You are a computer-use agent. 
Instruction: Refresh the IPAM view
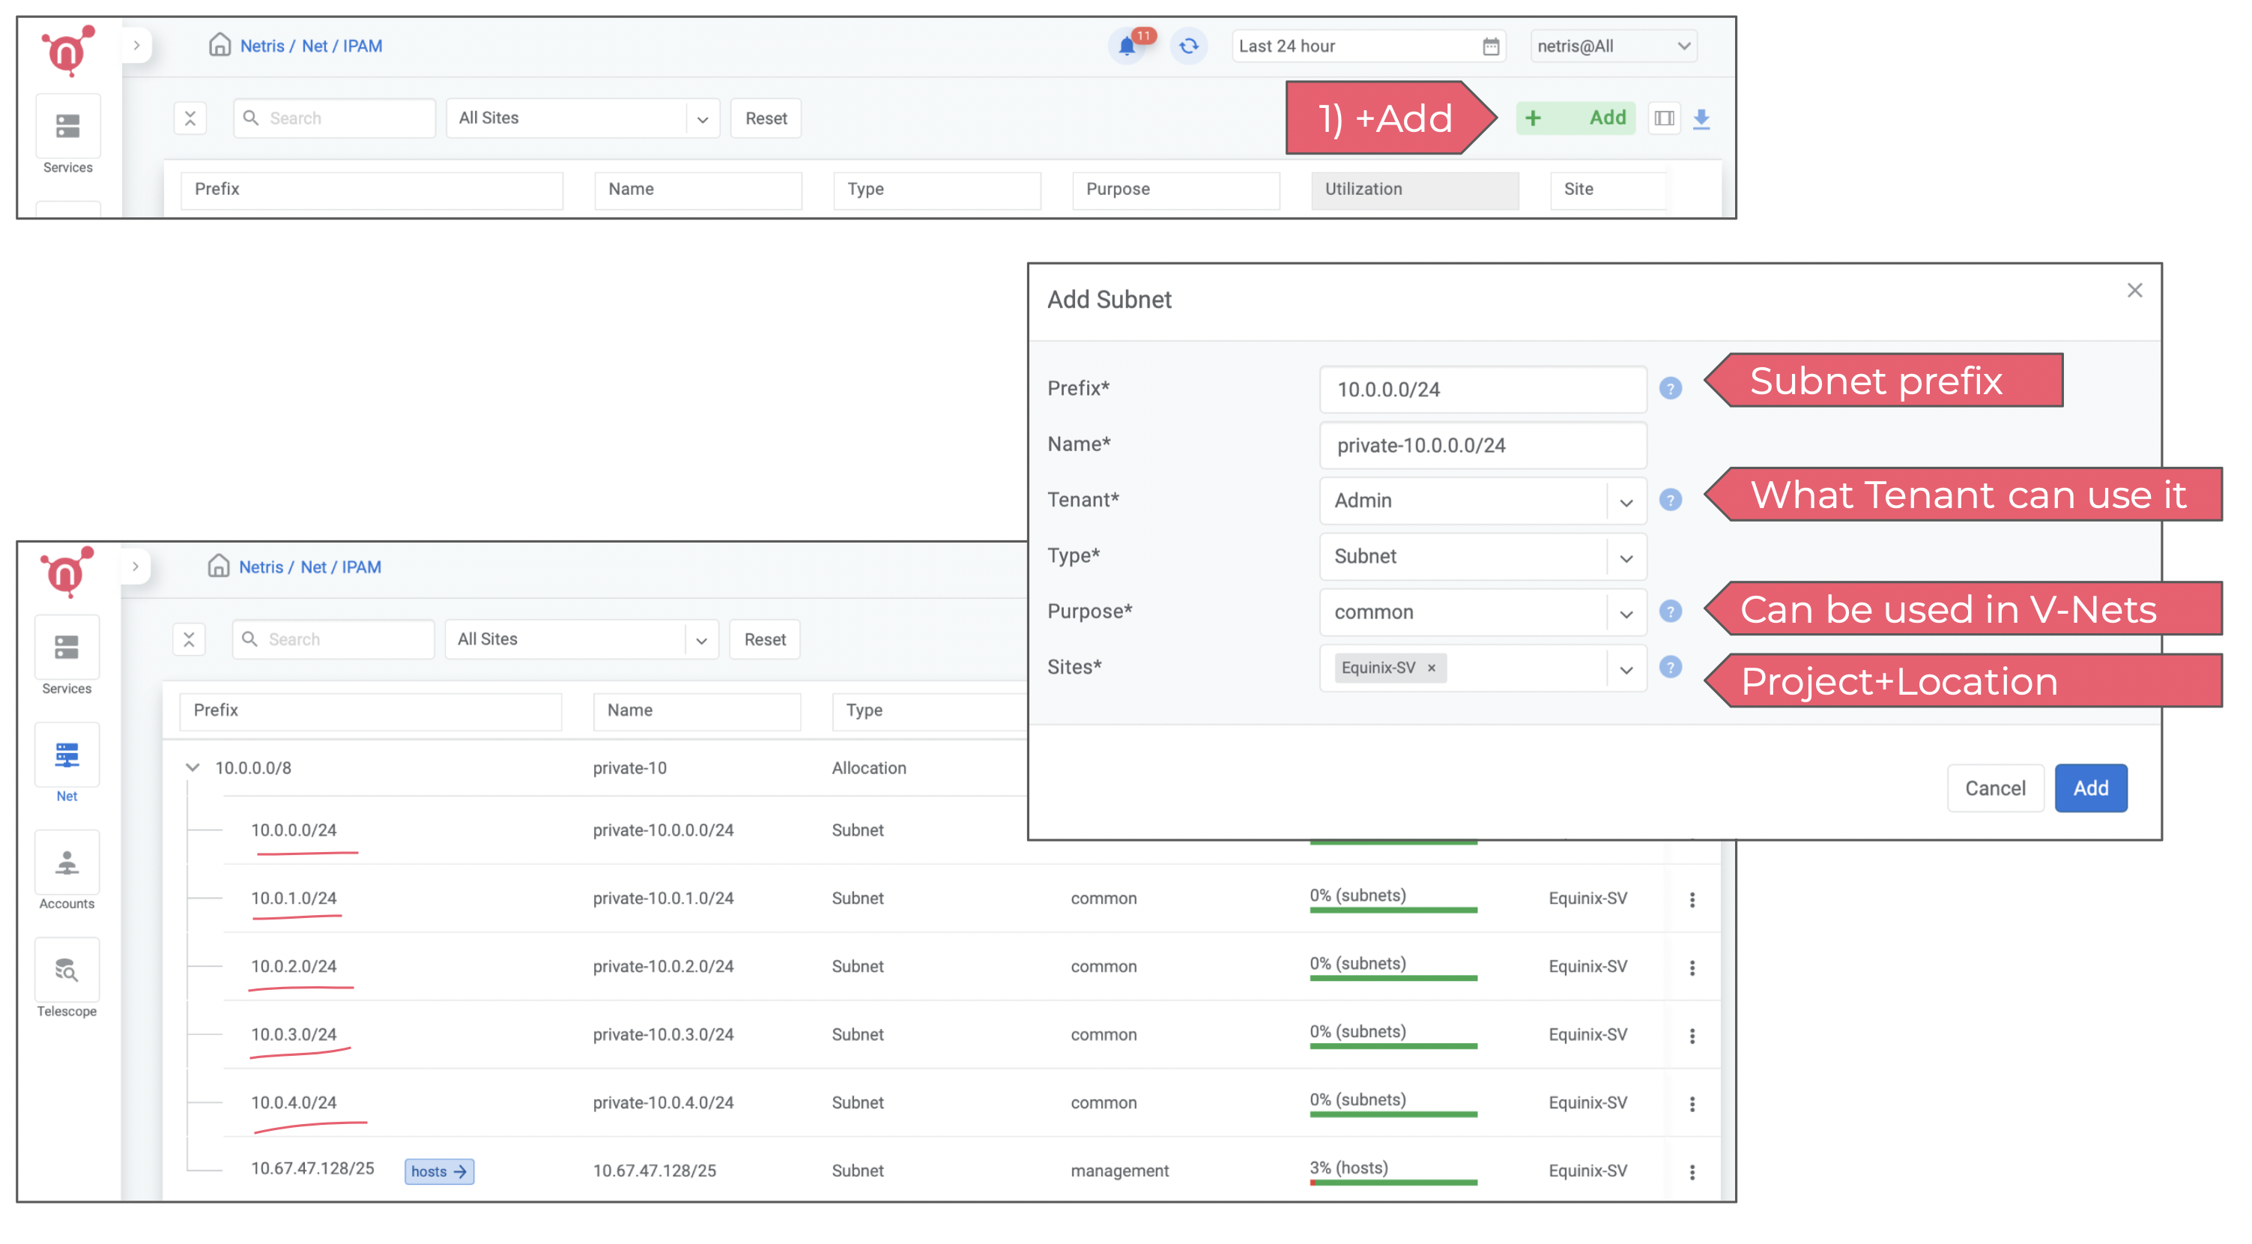point(1189,46)
